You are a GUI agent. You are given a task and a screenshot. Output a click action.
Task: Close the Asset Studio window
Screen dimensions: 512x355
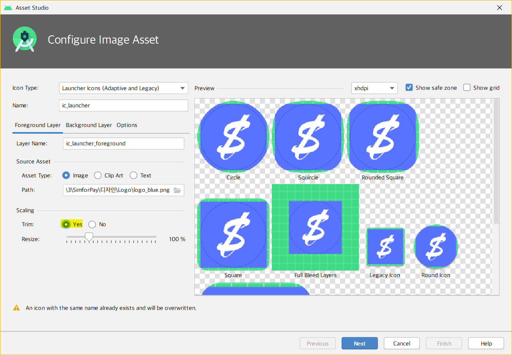(500, 8)
